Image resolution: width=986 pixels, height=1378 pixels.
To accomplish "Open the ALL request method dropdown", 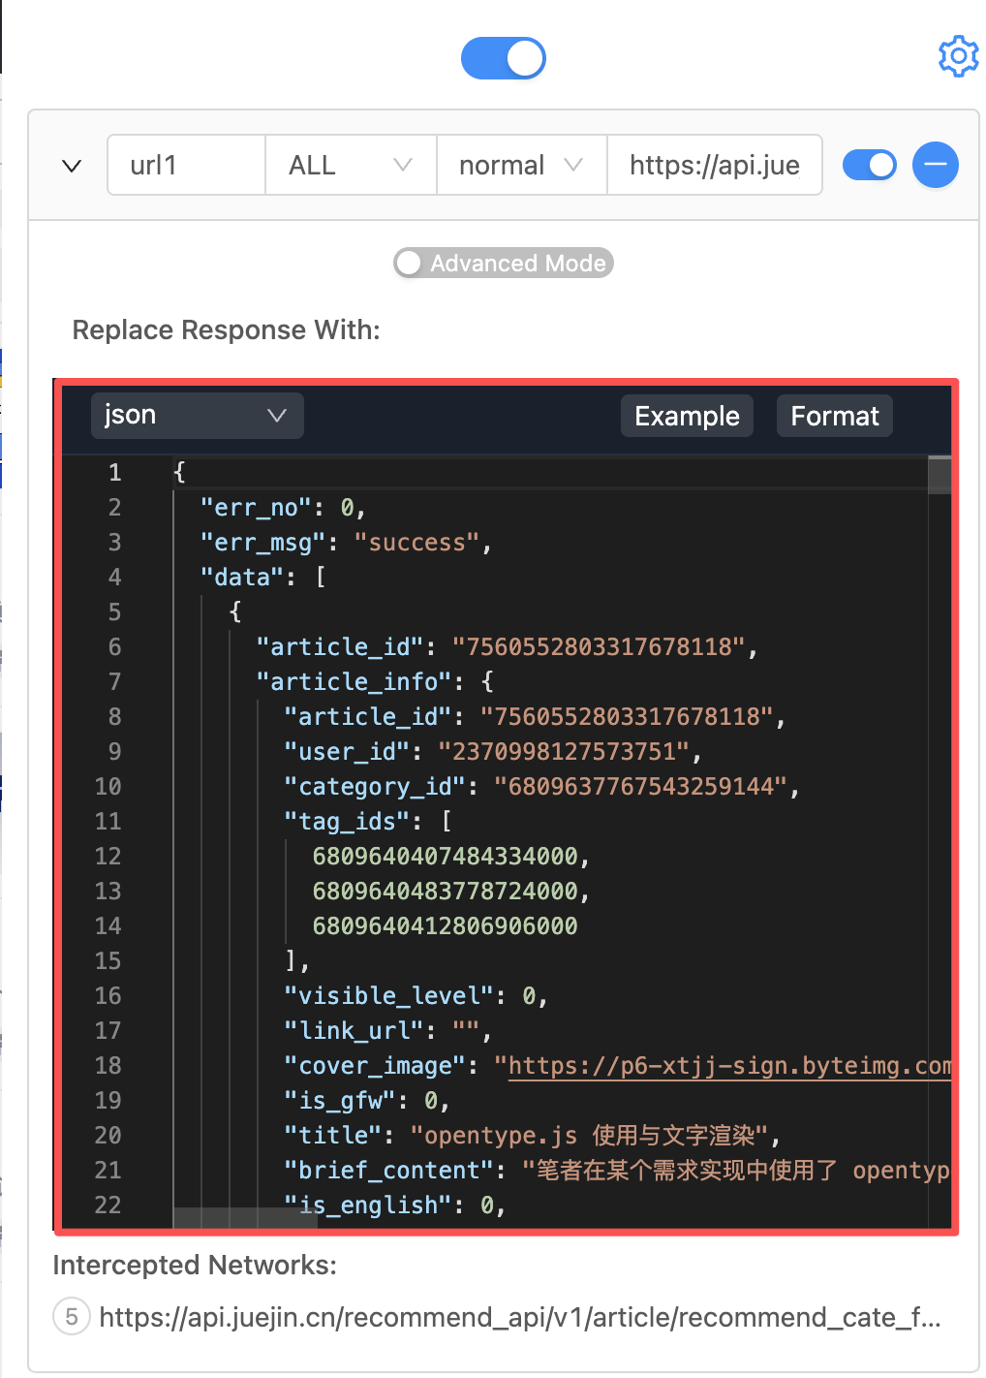I will (351, 166).
